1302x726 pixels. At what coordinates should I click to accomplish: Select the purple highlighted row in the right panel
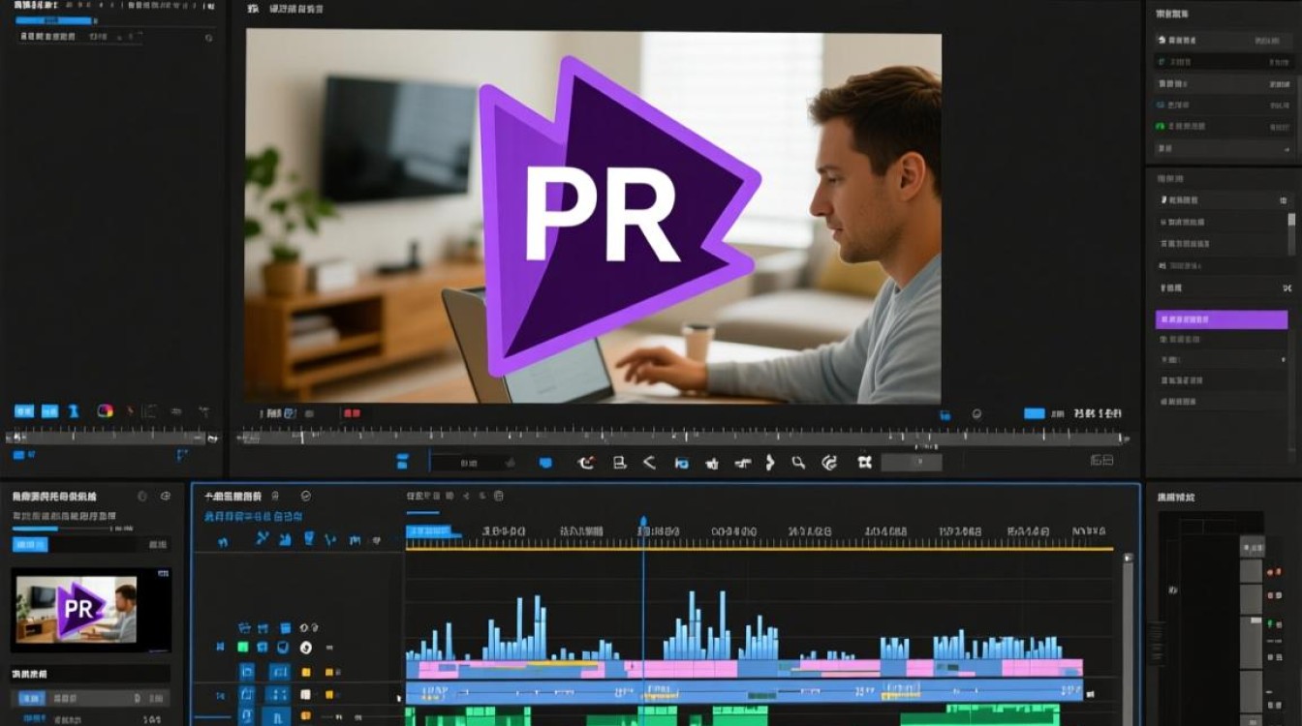coord(1222,319)
